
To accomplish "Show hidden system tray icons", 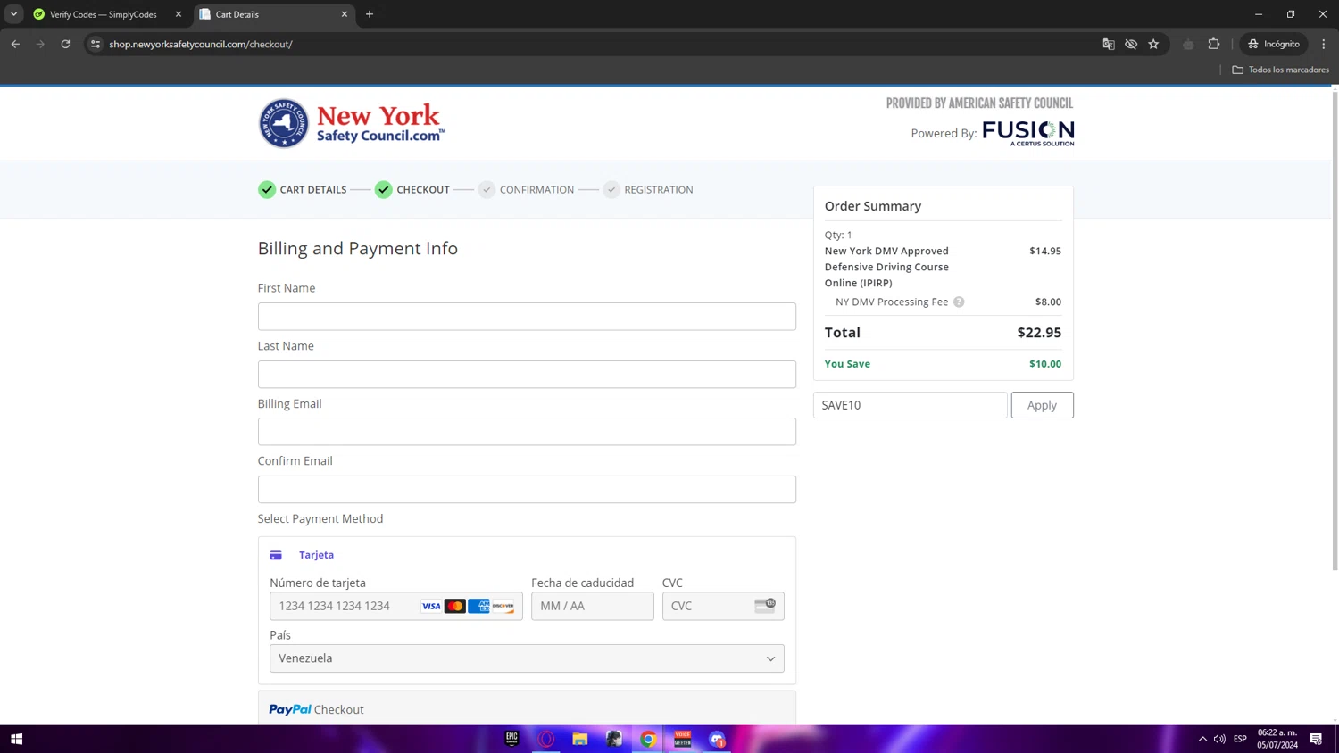I will [x=1202, y=739].
